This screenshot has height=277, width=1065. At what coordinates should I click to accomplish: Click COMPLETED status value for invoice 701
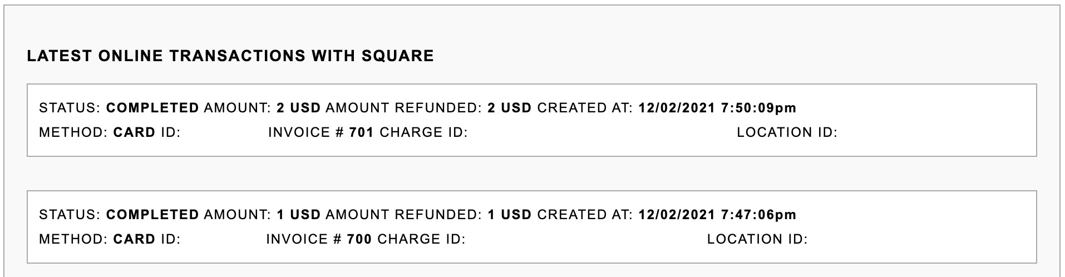click(x=152, y=108)
